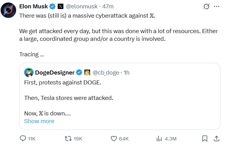Open the Grok circle-slash icon
Screen dimensions: 226x146
[x=205, y=6]
